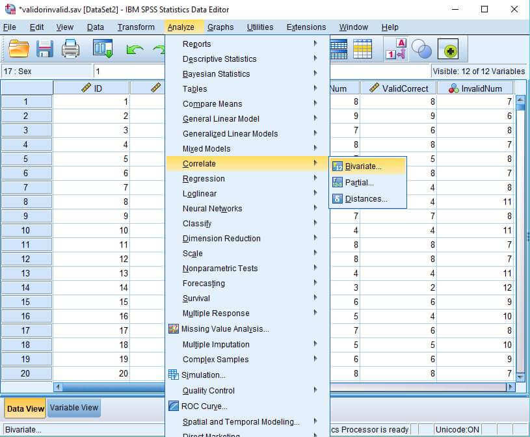Image resolution: width=530 pixels, height=437 pixels.
Task: Click the SPSS application icon in title bar
Action: pyautogui.click(x=10, y=9)
